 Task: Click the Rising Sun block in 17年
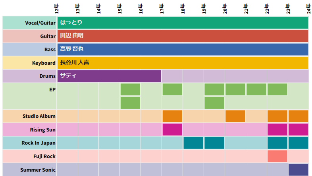(172, 130)
